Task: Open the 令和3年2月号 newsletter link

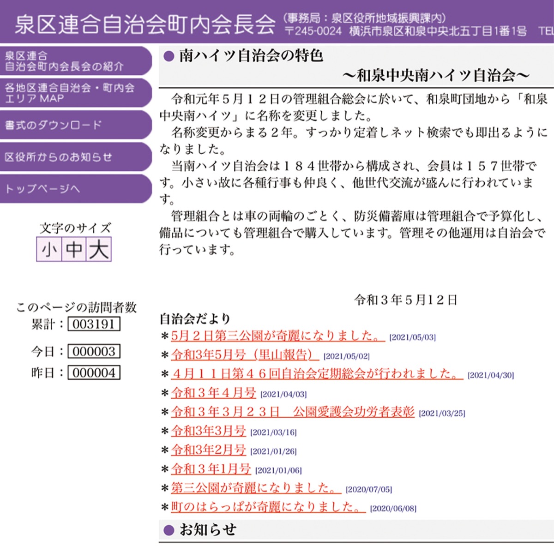Action: pyautogui.click(x=208, y=450)
